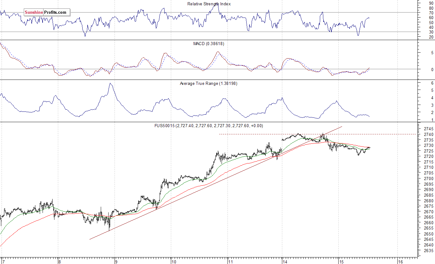This screenshot has height=264, width=435.
Task: Select the 2740 price axis label
Action: point(429,134)
